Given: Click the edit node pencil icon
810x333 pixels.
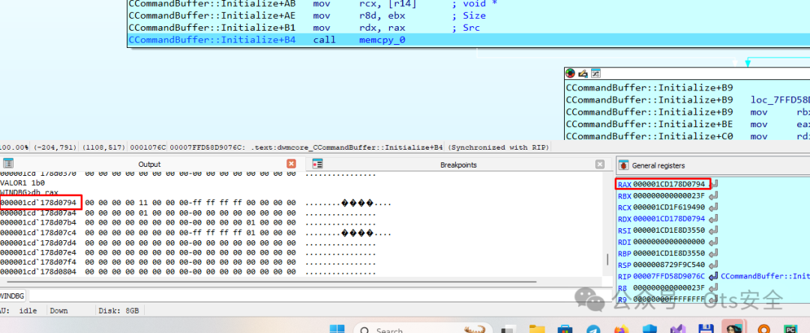Looking at the screenshot, I should pyautogui.click(x=583, y=74).
